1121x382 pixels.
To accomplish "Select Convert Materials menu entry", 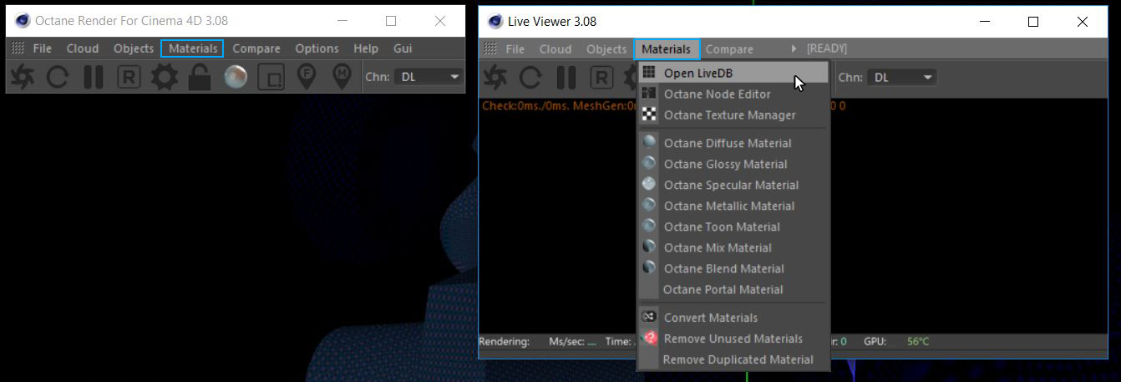I will 733,318.
